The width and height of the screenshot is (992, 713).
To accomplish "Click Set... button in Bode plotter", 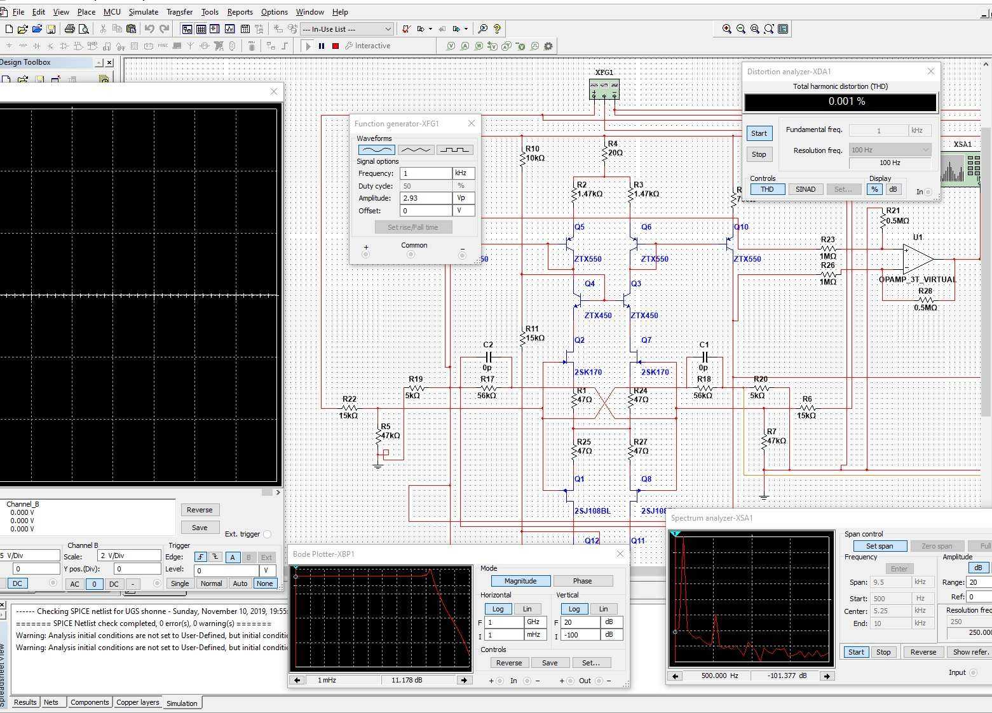I will (x=591, y=663).
